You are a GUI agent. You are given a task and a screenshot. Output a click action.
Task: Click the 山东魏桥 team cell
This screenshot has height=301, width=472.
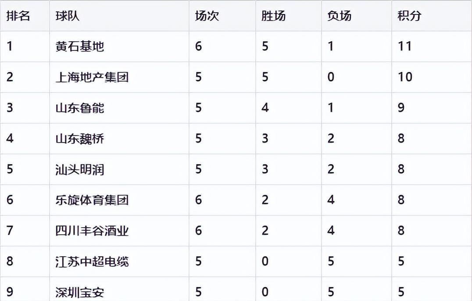[80, 139]
